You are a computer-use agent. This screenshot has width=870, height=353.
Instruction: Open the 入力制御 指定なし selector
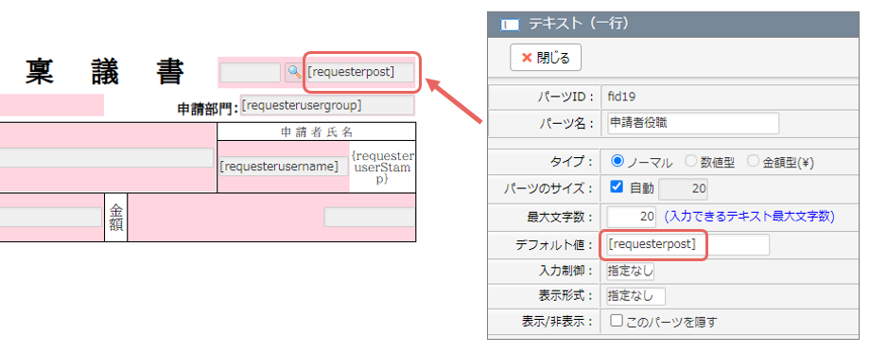tap(631, 272)
